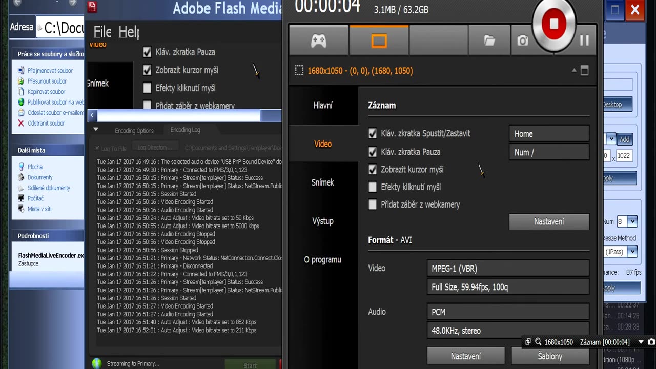This screenshot has height=369, width=656.
Task: Switch to the Encoding Options tab
Action: click(134, 131)
